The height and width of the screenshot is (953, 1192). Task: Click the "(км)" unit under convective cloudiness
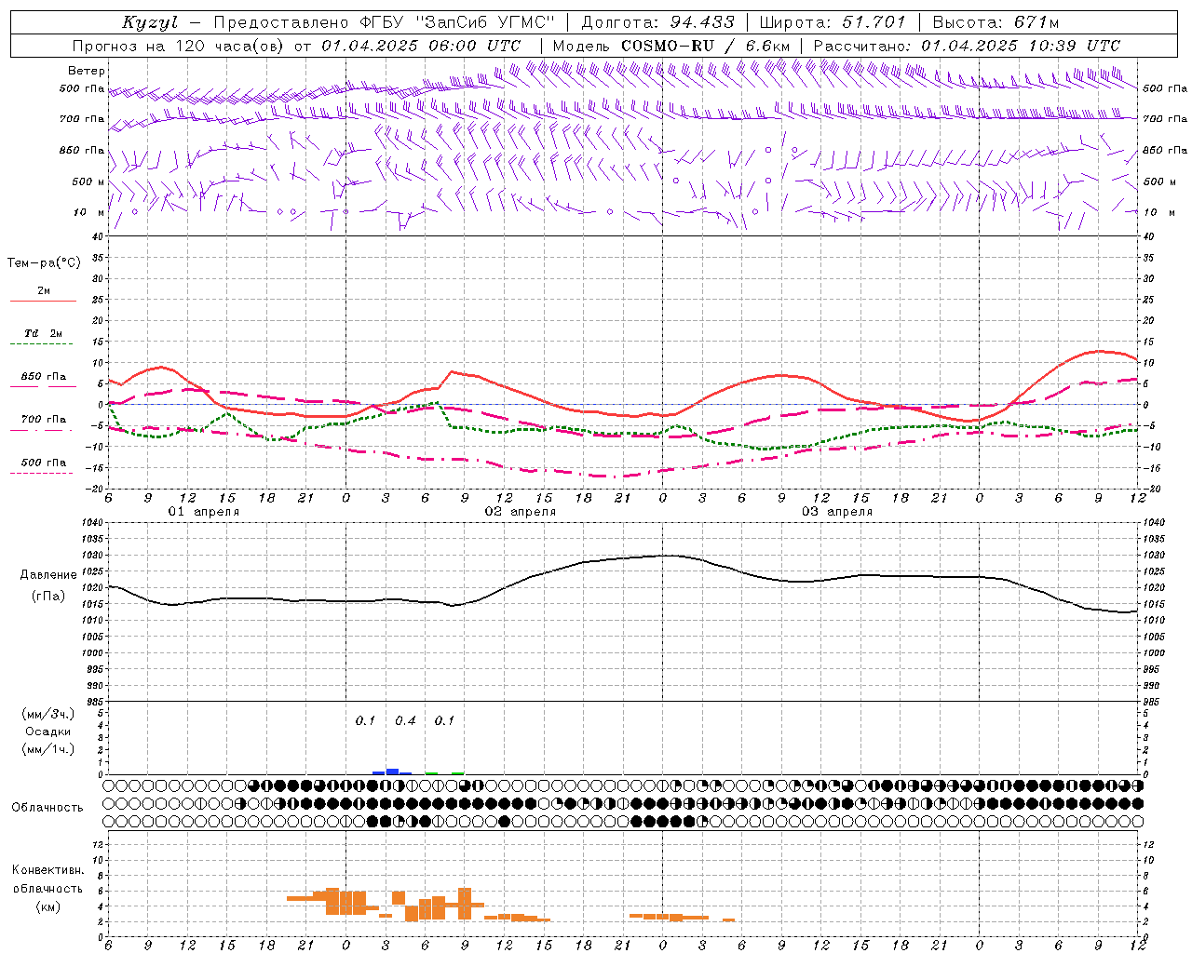[48, 906]
